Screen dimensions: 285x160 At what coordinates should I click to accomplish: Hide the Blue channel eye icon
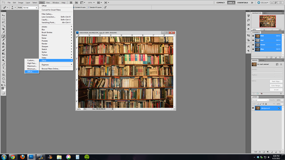[x=253, y=49]
